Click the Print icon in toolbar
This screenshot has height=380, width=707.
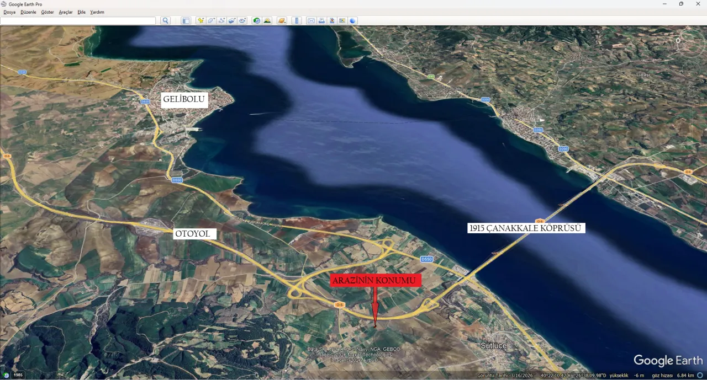click(x=321, y=20)
